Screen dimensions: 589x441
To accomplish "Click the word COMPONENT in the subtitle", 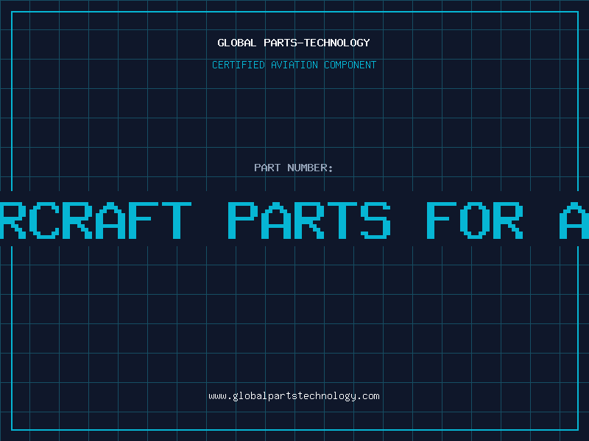I will pos(350,65).
